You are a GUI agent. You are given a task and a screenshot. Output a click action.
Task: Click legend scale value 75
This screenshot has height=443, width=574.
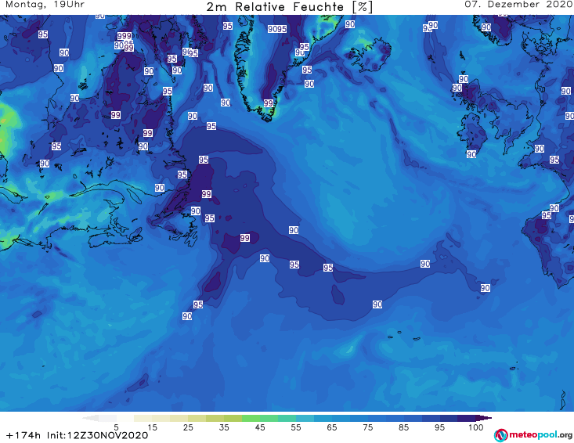coord(367,427)
